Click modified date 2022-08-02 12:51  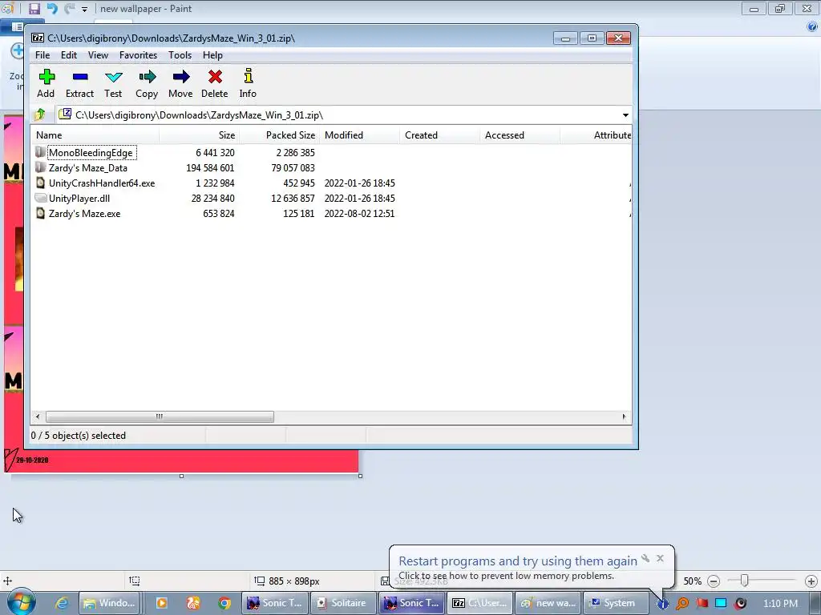point(359,213)
